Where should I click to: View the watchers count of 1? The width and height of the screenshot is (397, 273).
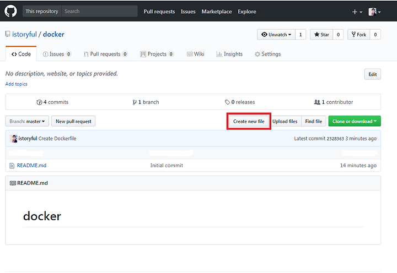(x=301, y=35)
